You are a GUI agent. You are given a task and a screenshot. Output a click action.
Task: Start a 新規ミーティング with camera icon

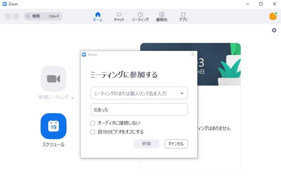(x=53, y=79)
